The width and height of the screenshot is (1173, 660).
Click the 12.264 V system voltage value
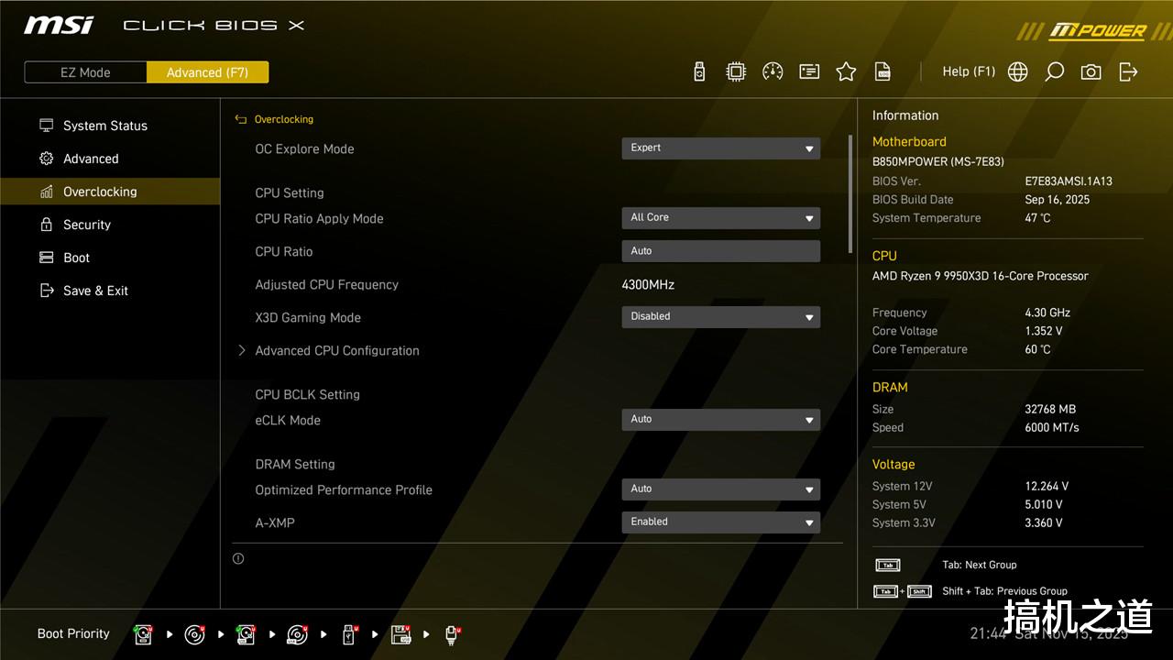coord(1047,486)
